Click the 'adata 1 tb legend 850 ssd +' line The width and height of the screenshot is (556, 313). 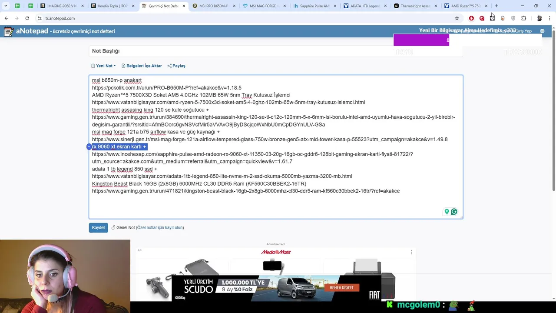(124, 169)
